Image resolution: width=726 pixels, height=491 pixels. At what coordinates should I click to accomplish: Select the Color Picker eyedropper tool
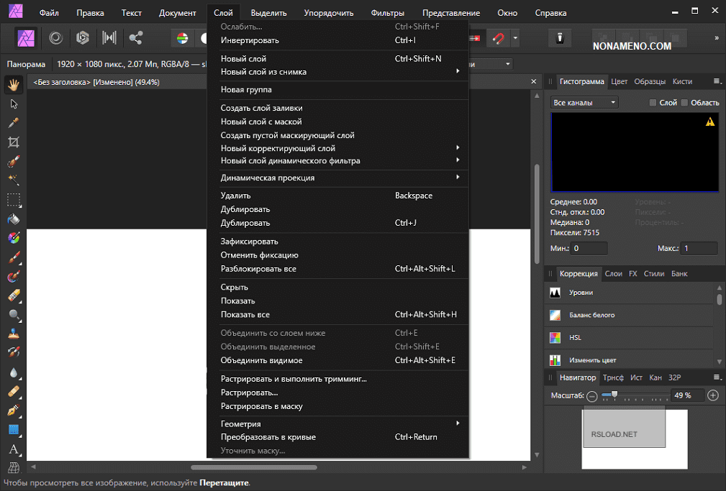pos(14,123)
